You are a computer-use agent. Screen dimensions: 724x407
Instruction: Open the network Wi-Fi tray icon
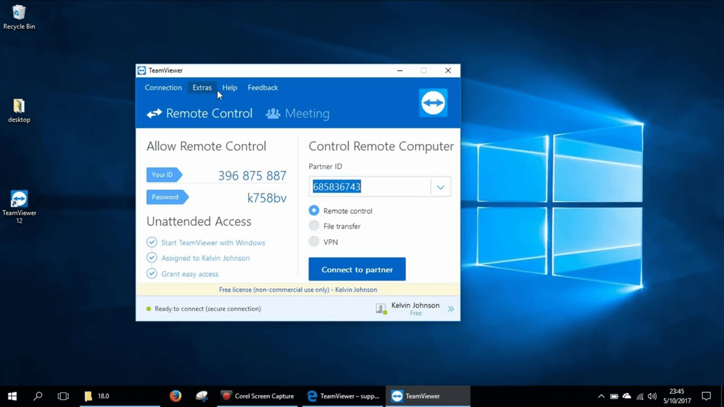640,396
